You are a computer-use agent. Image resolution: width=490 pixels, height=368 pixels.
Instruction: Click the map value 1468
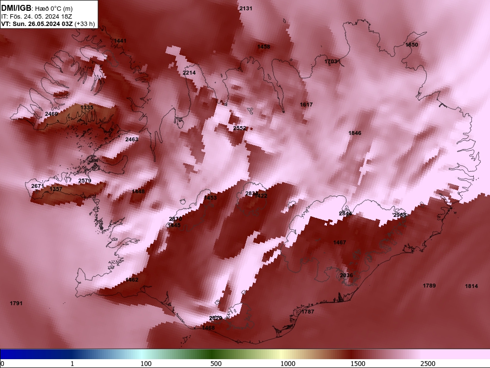pyautogui.click(x=208, y=328)
